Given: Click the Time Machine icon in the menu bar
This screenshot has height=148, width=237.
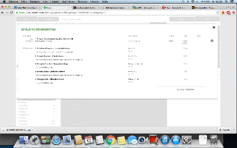Looking at the screenshot, I should (183, 1).
